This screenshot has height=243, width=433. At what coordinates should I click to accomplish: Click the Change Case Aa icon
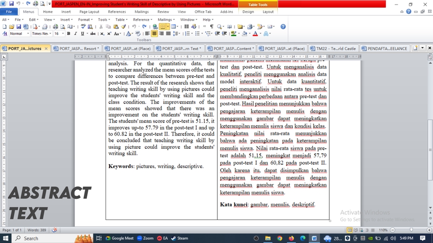pos(116,34)
